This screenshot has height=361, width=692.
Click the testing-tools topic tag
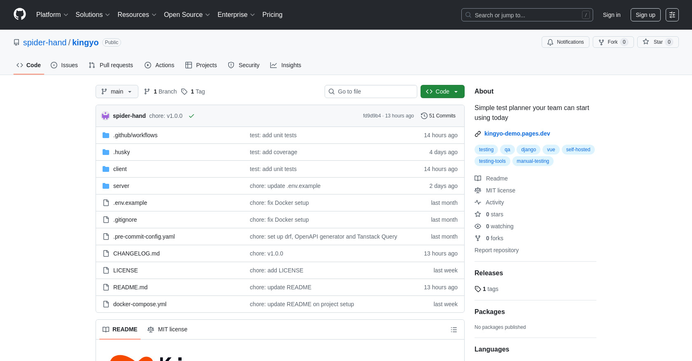click(x=492, y=161)
